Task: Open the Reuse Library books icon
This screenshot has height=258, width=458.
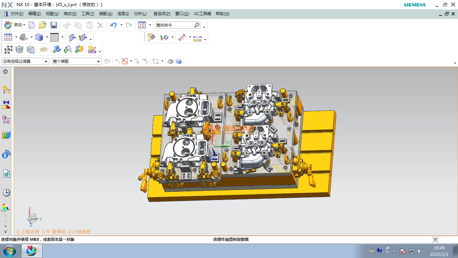Action: (x=6, y=135)
